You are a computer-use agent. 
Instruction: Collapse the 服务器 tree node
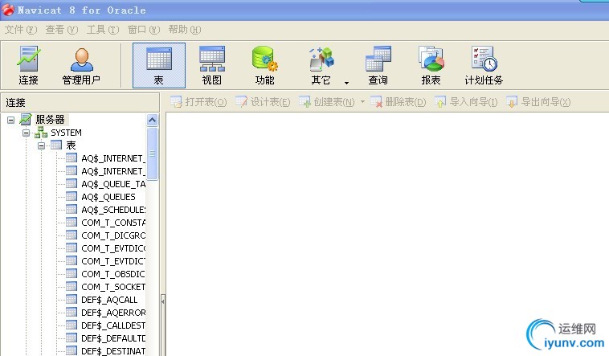11,120
